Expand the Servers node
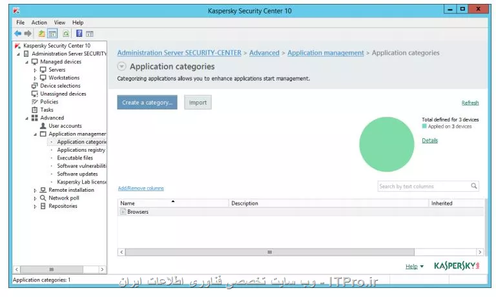This screenshot has width=496, height=297. click(x=35, y=70)
